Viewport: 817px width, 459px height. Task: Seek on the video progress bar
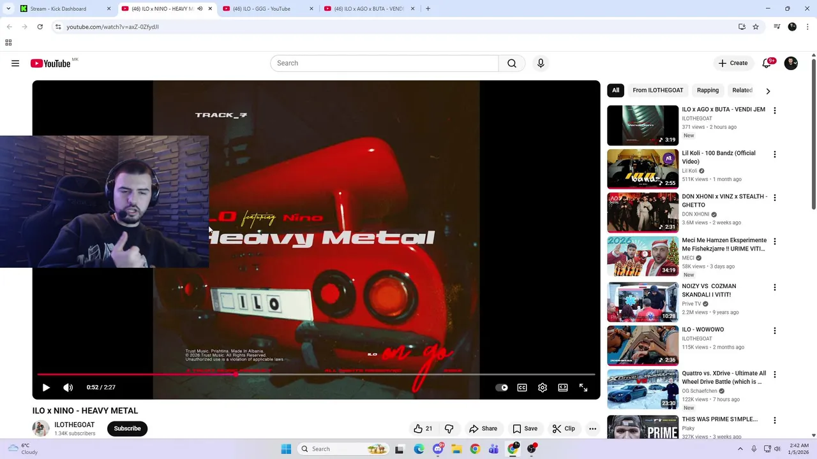pos(316,374)
